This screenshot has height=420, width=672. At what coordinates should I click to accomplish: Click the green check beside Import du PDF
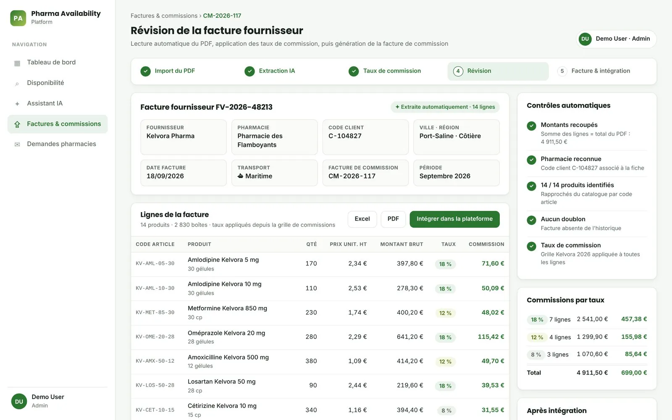(145, 71)
